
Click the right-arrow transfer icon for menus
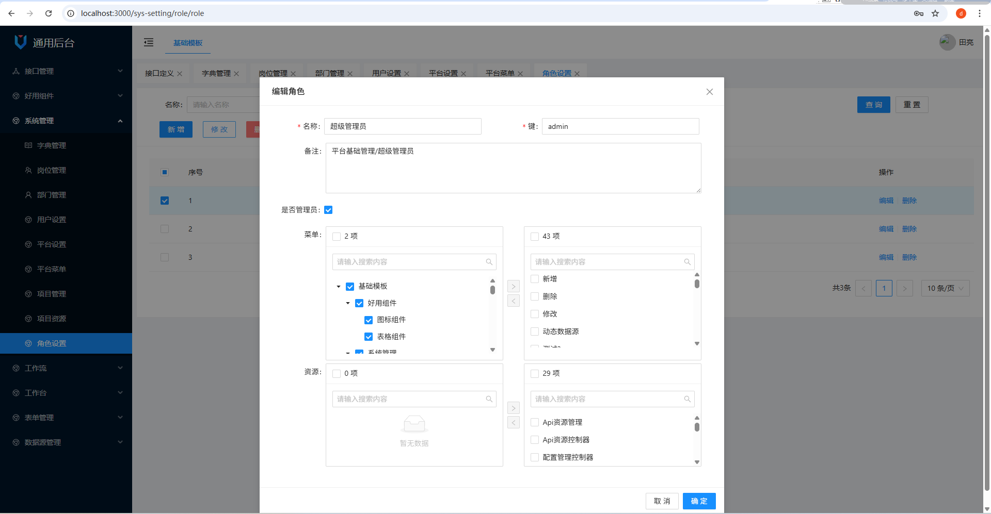tap(513, 286)
